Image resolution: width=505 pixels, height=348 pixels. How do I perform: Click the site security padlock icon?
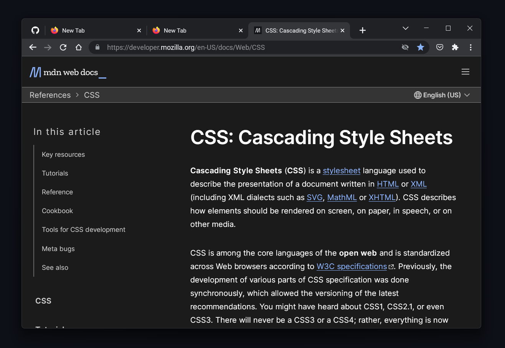pos(97,47)
